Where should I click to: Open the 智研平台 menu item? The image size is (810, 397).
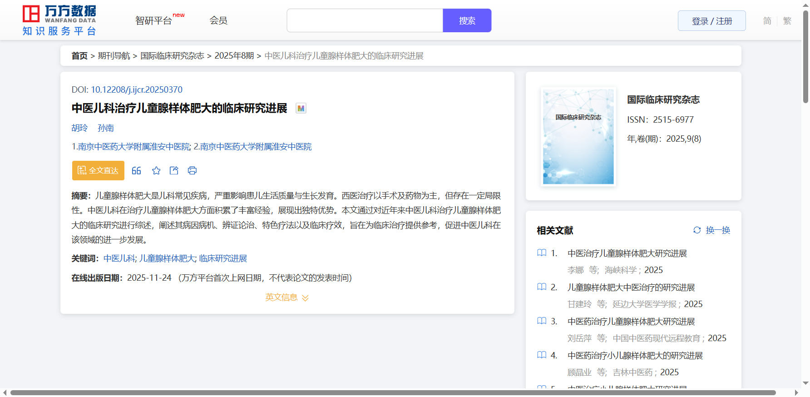tap(154, 21)
